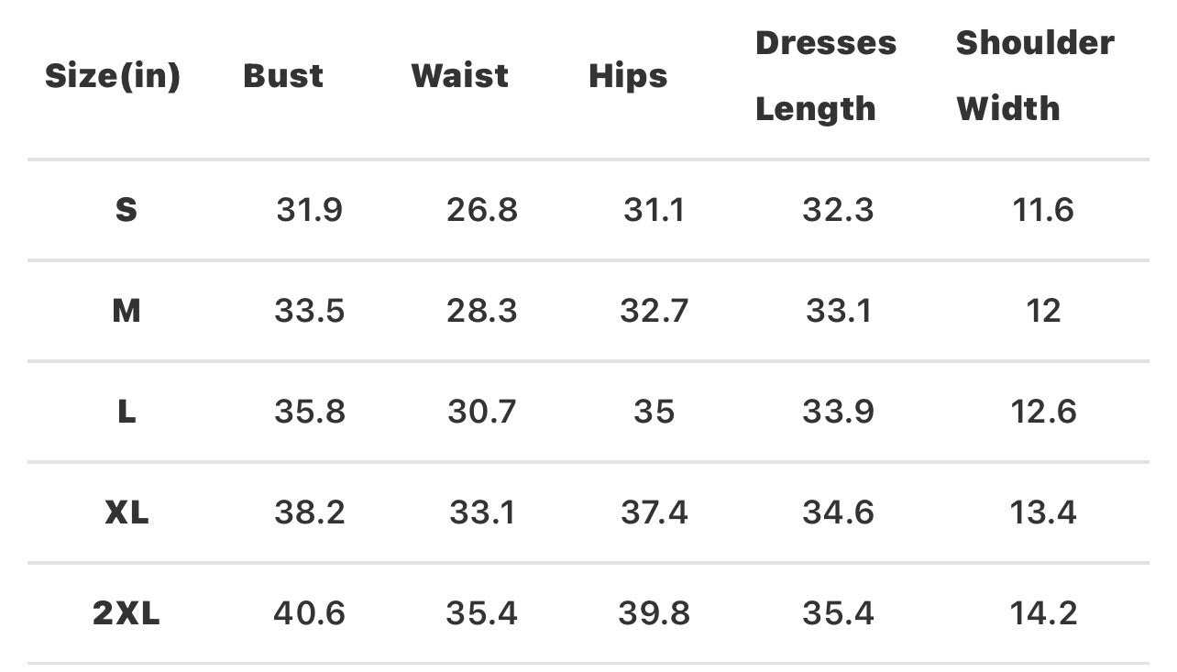Select the Waist column header
The height and width of the screenshot is (672, 1177).
pyautogui.click(x=459, y=76)
